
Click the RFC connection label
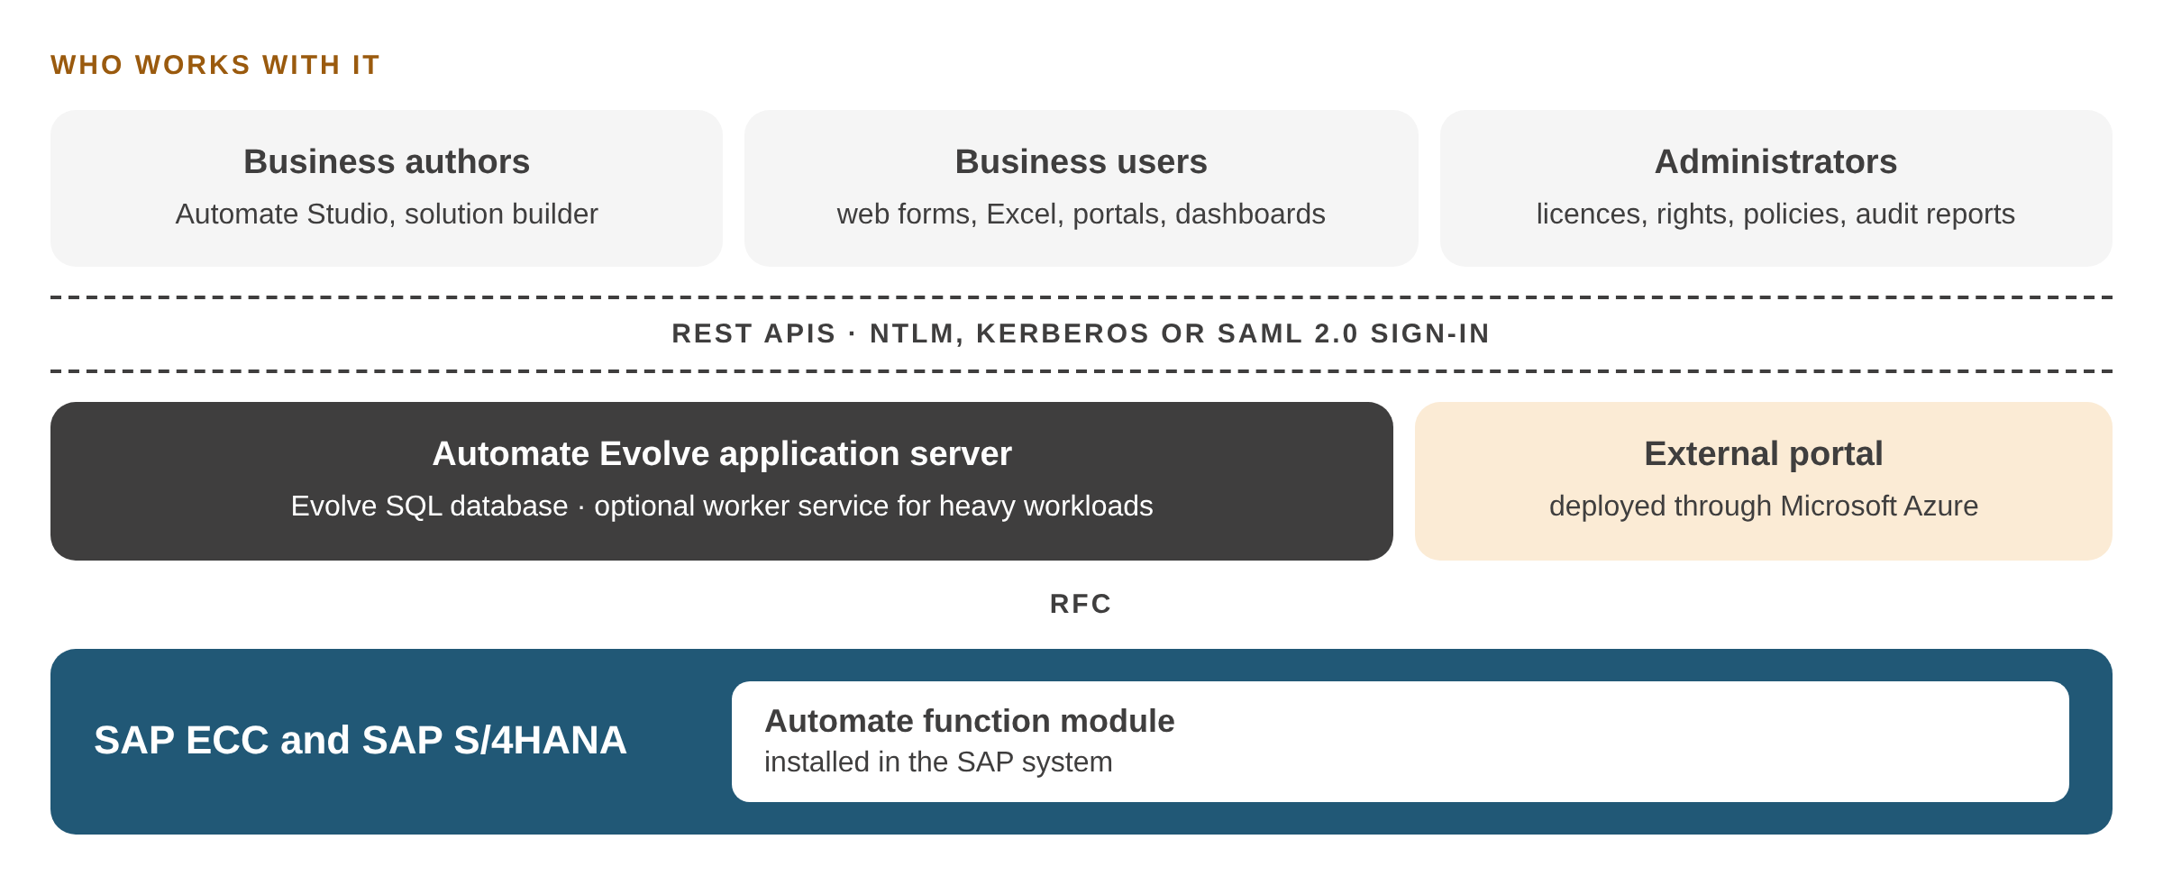coord(1081,604)
